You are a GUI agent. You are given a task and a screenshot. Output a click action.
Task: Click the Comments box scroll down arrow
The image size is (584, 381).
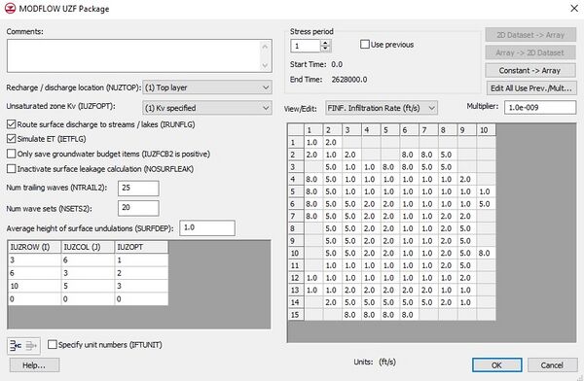point(265,65)
